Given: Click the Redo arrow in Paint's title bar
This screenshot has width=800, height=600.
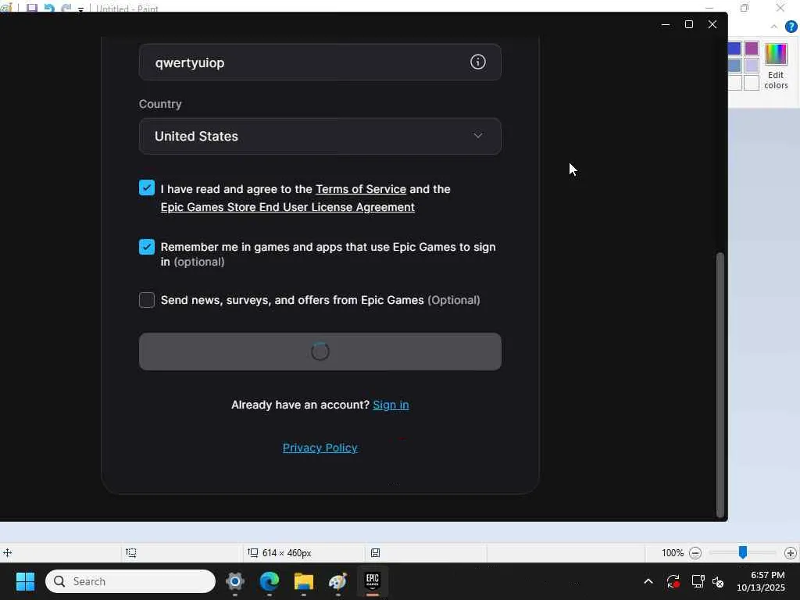Looking at the screenshot, I should click(x=66, y=8).
